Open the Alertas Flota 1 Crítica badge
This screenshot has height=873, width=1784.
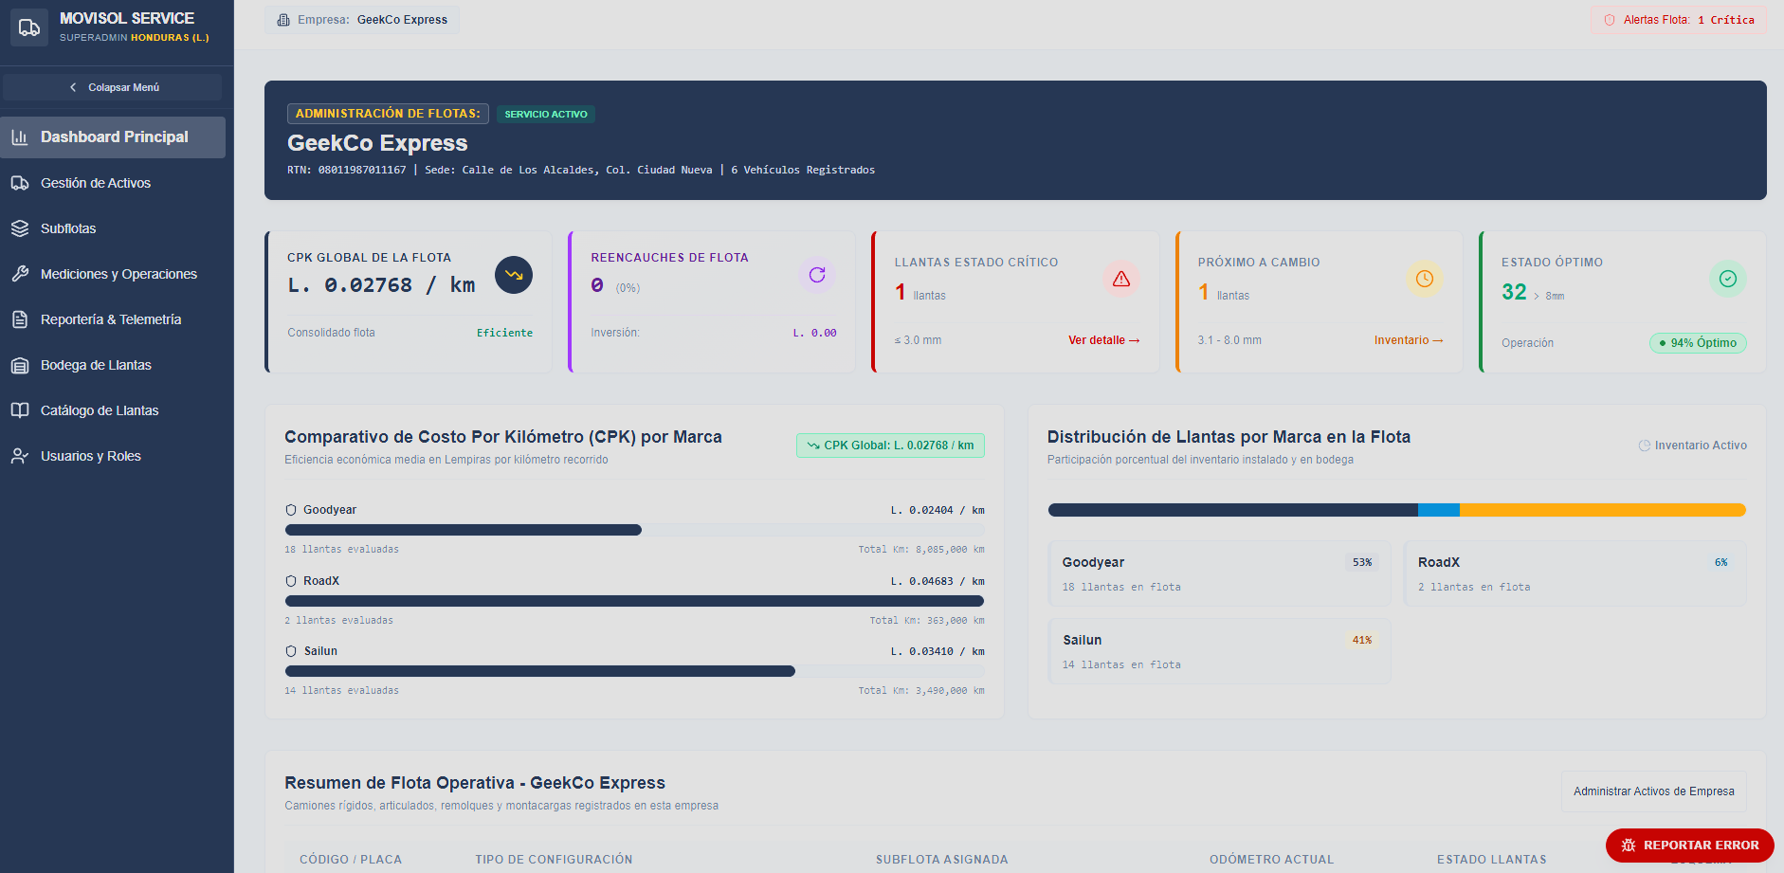1678,20
